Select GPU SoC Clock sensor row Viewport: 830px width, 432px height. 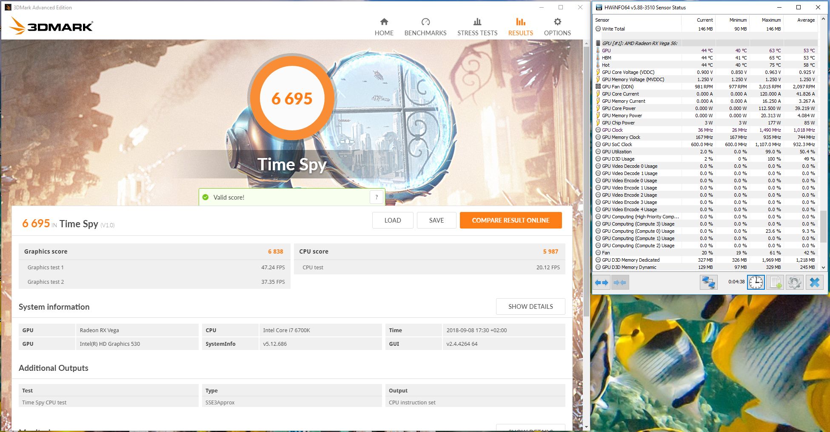[705, 144]
